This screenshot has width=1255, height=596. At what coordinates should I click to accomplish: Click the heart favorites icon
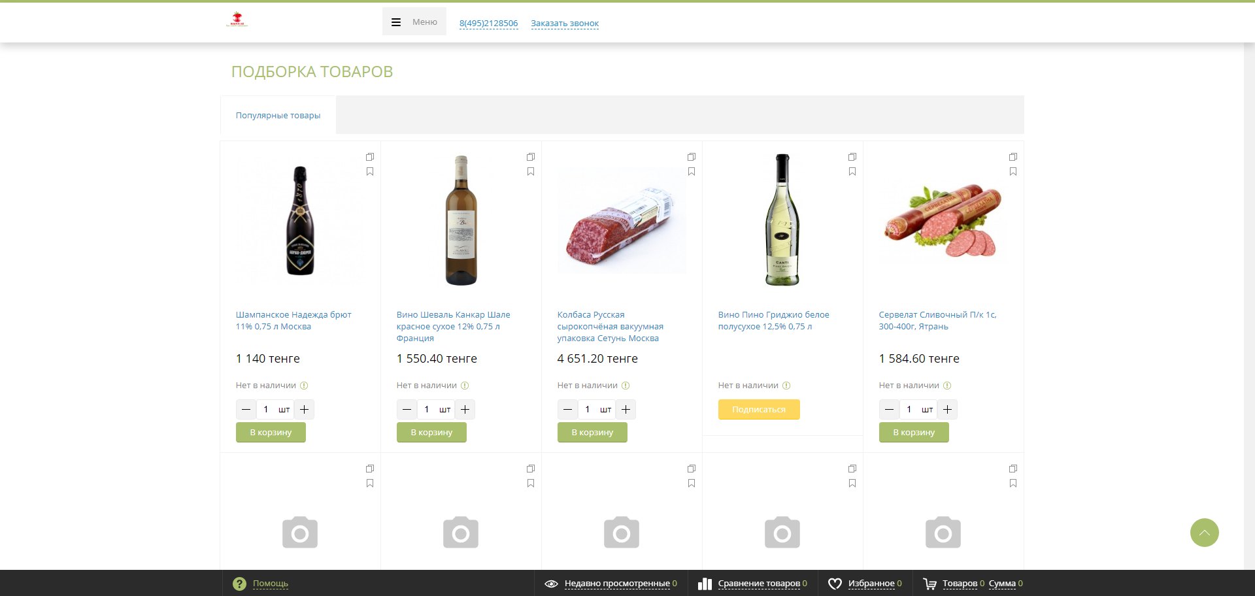(835, 584)
